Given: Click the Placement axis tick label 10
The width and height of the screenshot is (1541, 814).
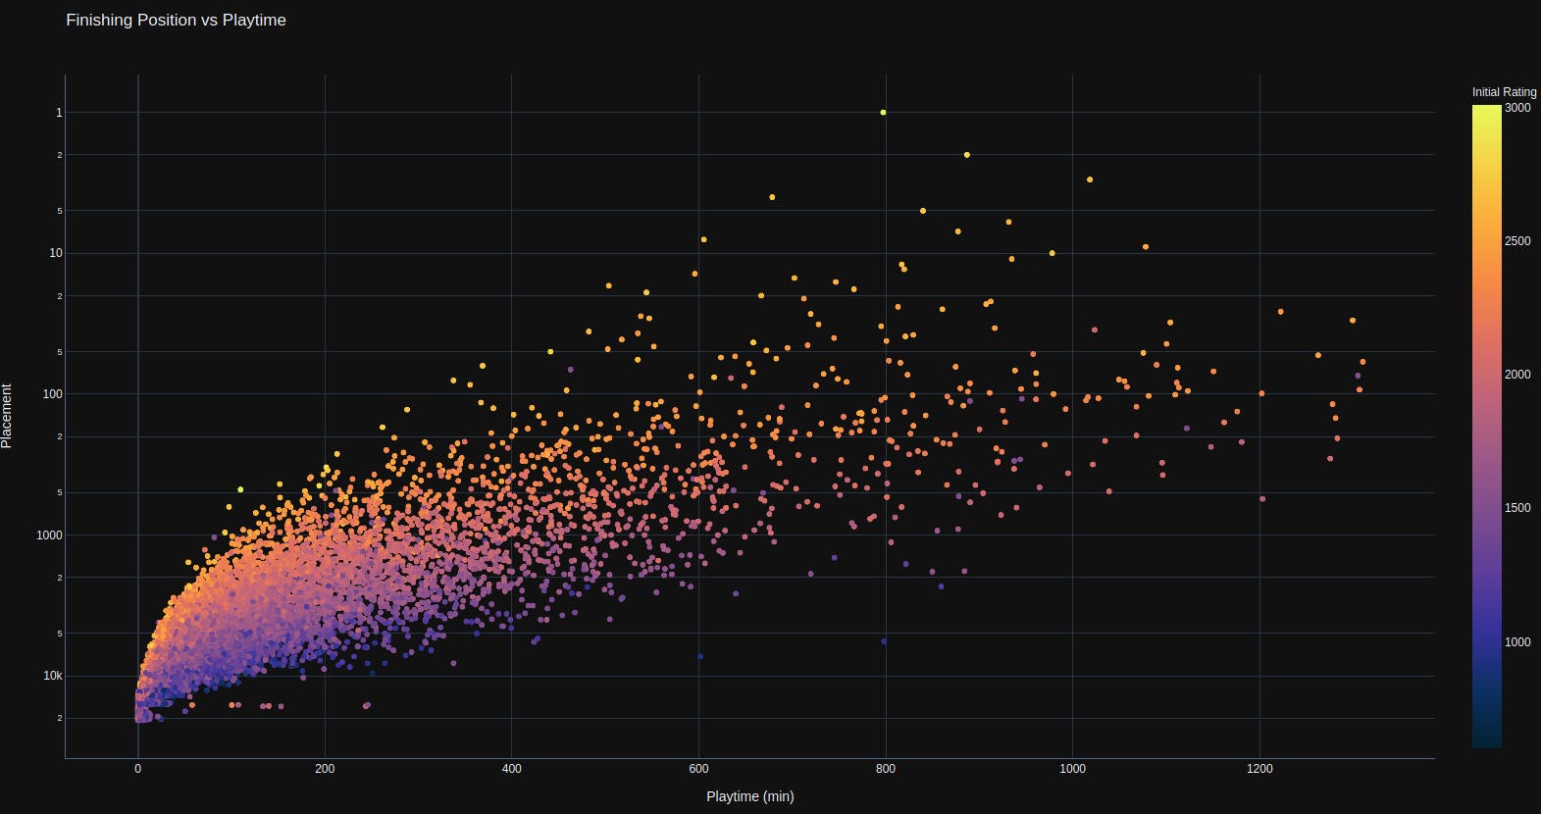Looking at the screenshot, I should (x=56, y=253).
